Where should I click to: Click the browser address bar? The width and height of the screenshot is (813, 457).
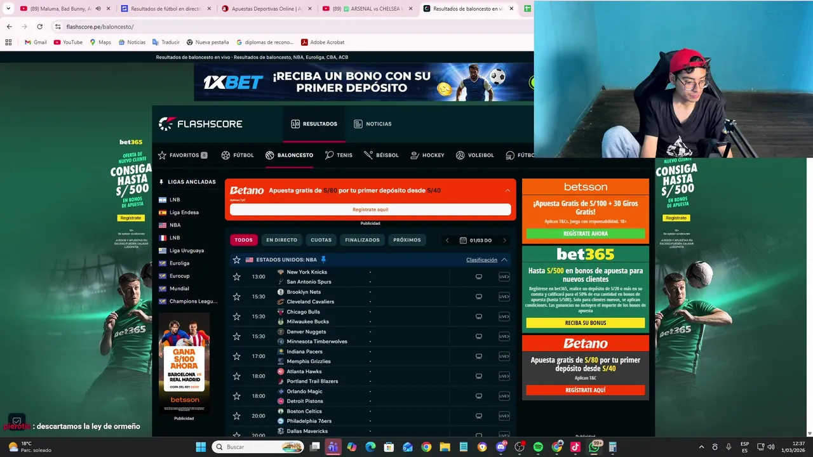click(x=292, y=27)
